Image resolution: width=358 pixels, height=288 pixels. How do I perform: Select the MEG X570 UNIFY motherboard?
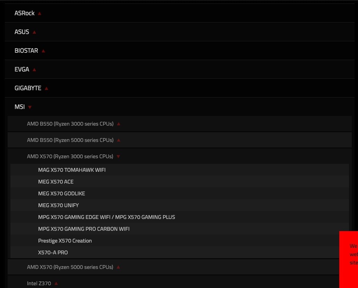pyautogui.click(x=180, y=205)
